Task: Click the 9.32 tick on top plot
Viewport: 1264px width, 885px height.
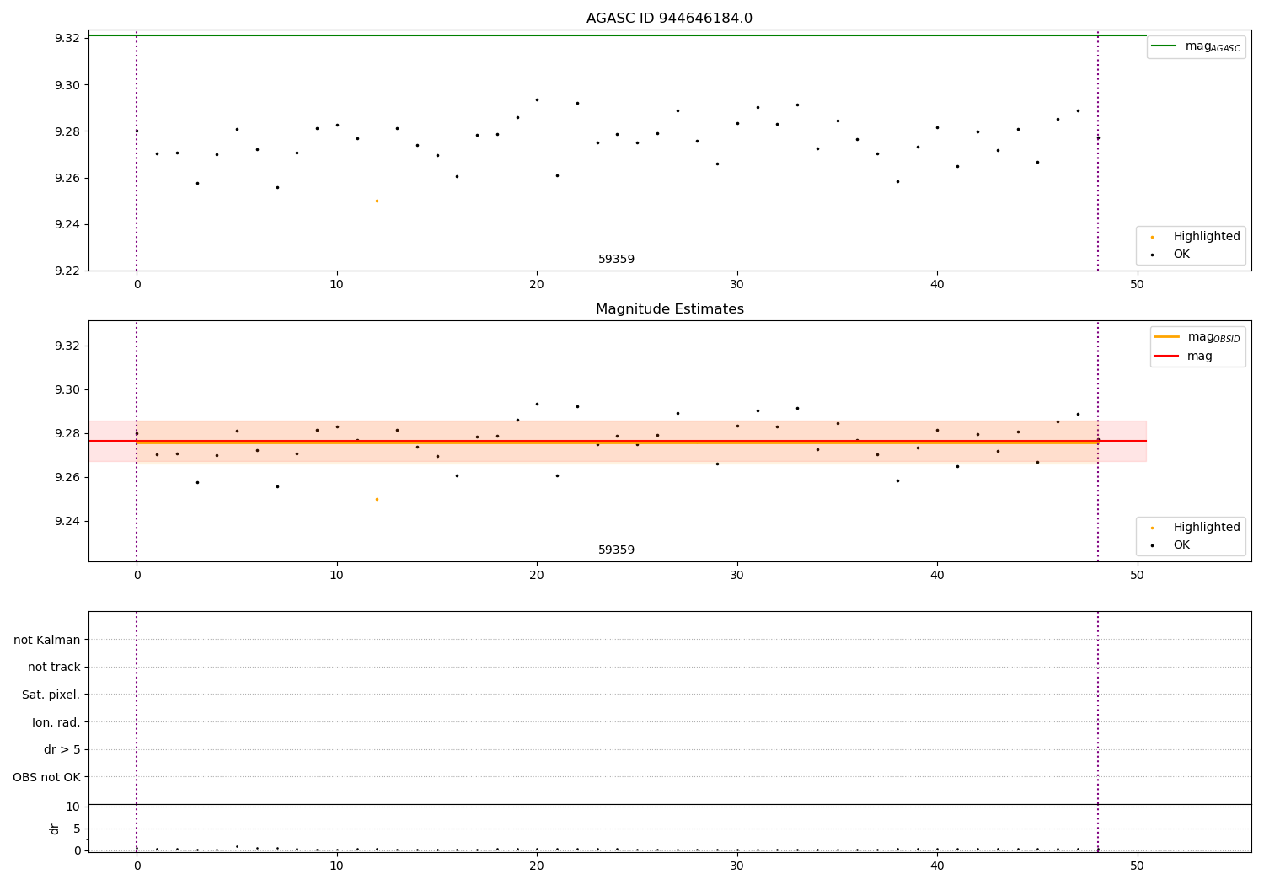Action: pos(67,39)
